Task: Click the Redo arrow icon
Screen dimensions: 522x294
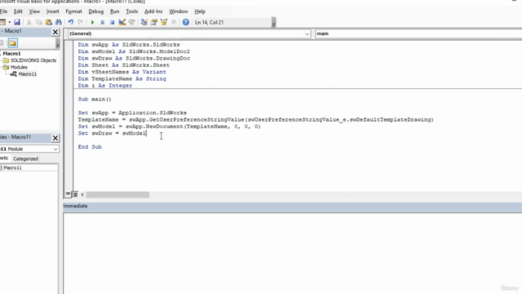Action: [x=80, y=22]
